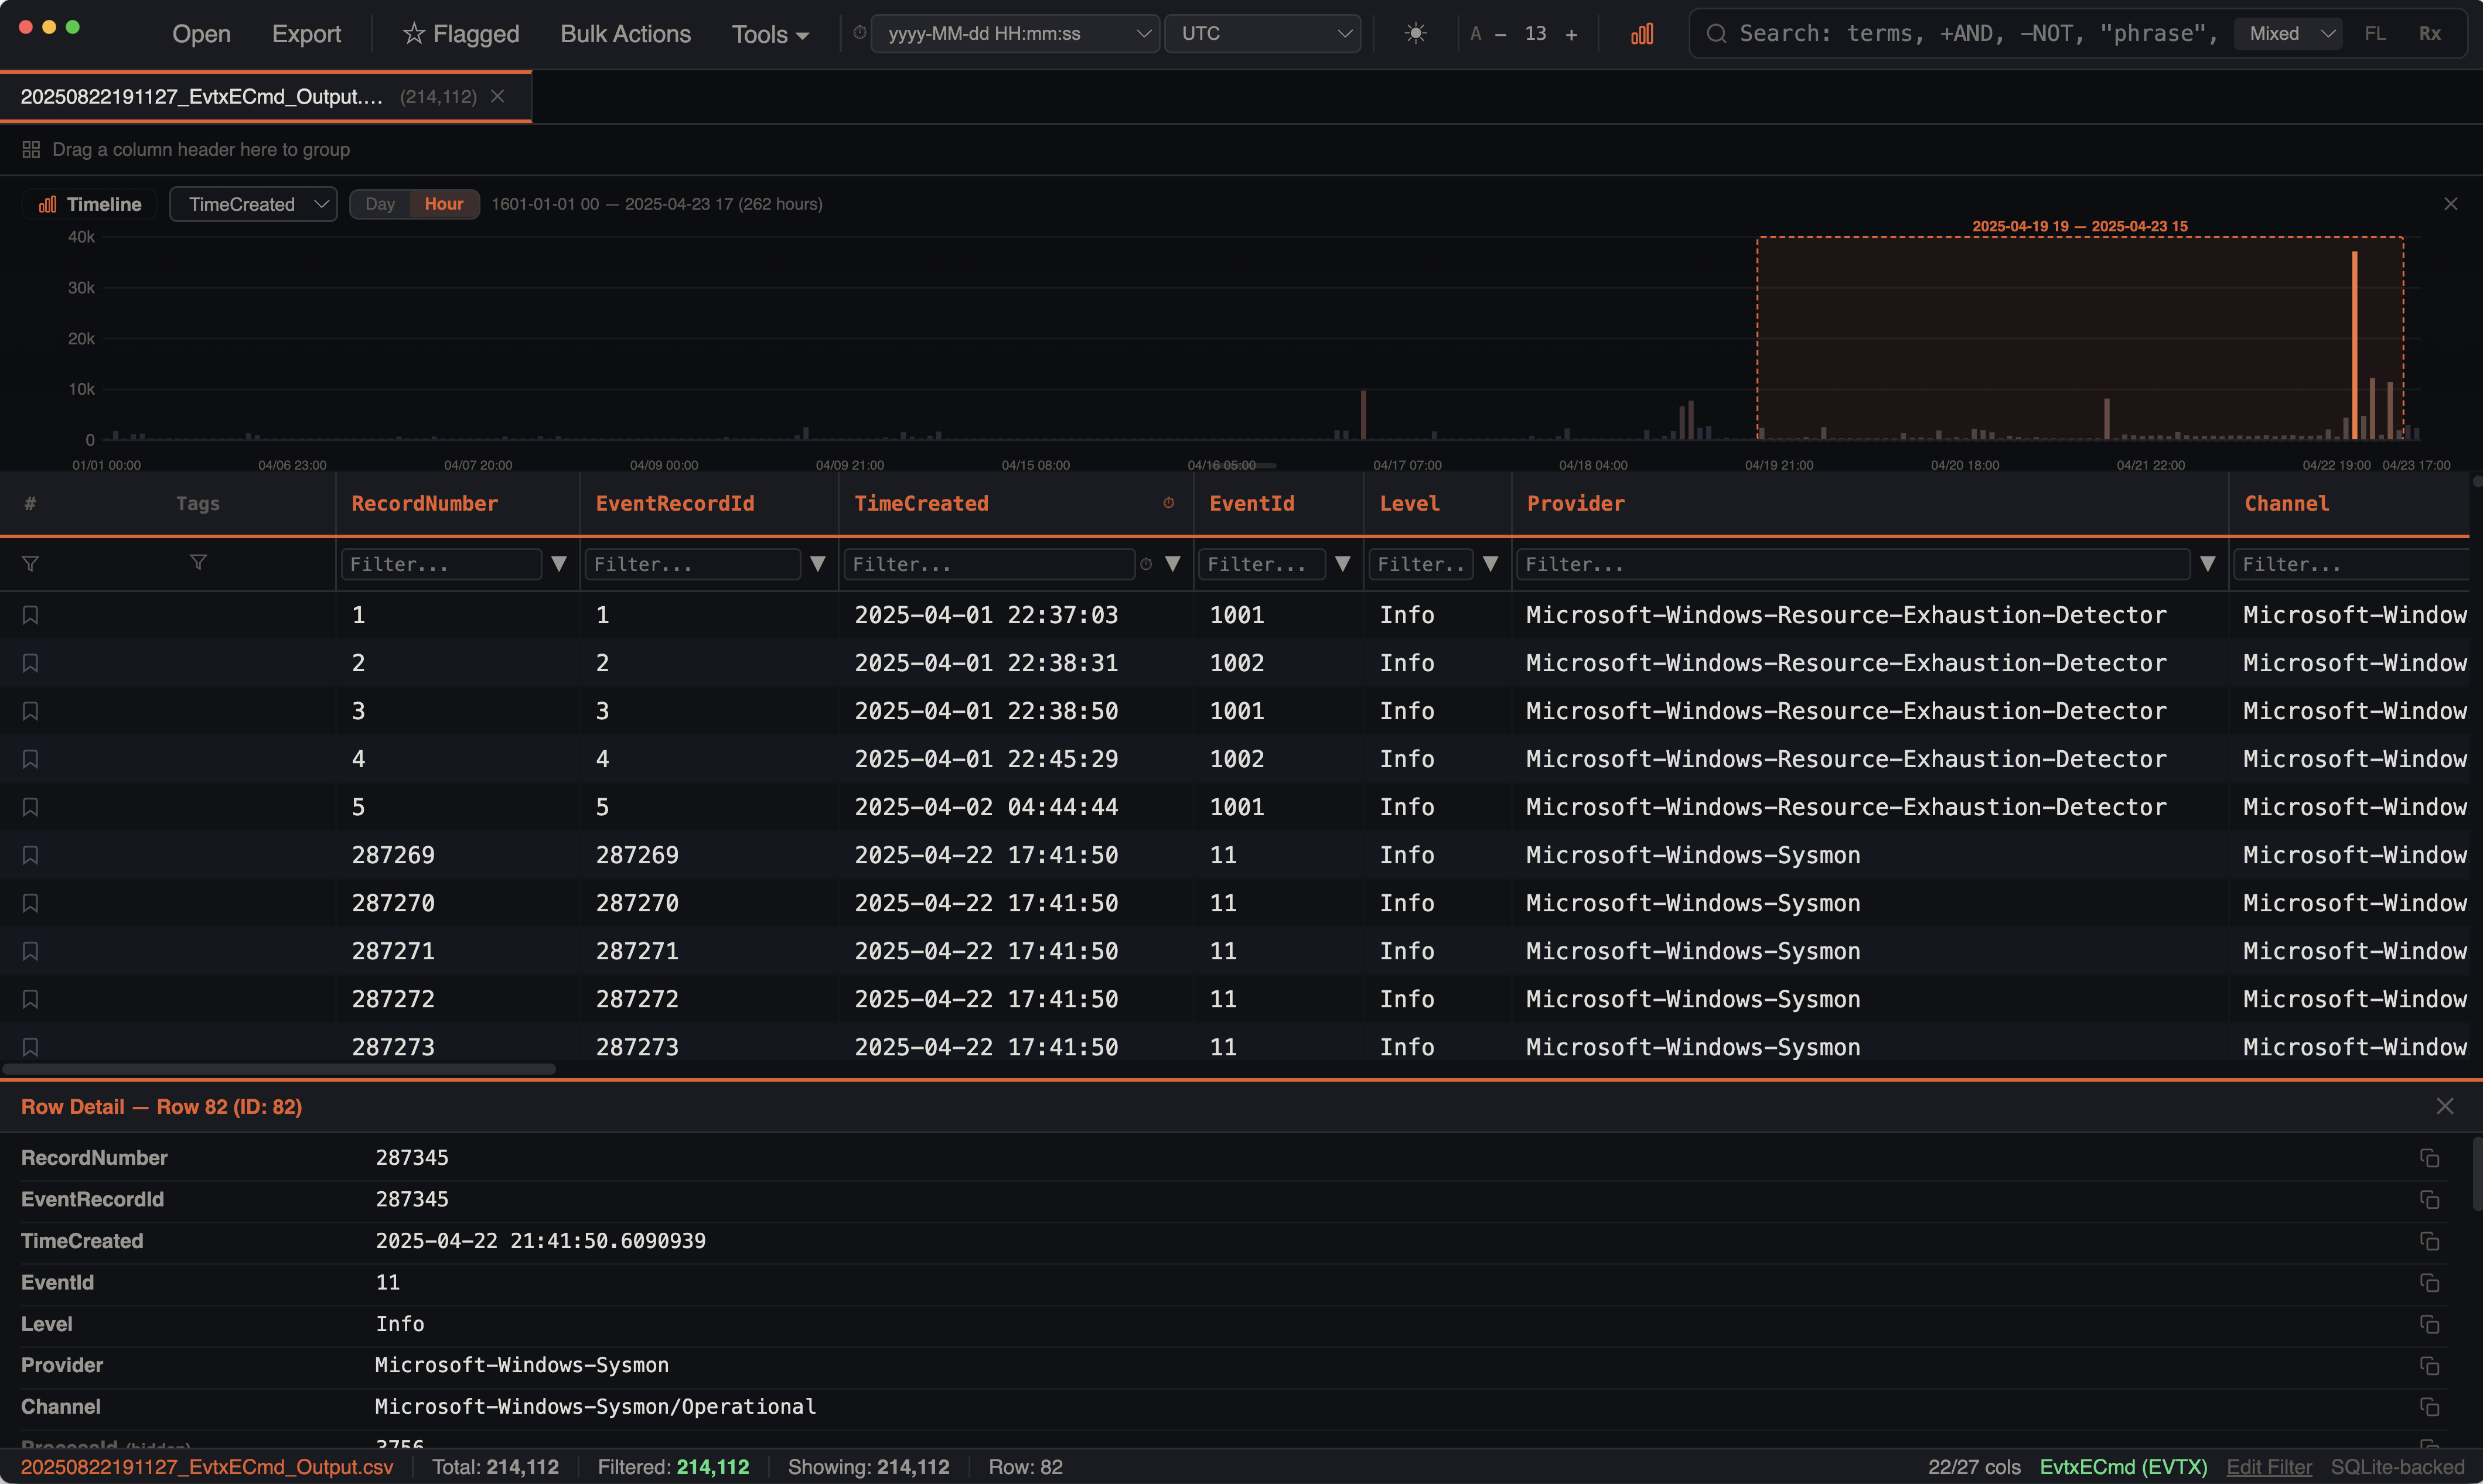2483x1484 pixels.
Task: Open the TimeCreated selector in Timeline panel
Action: click(x=252, y=203)
